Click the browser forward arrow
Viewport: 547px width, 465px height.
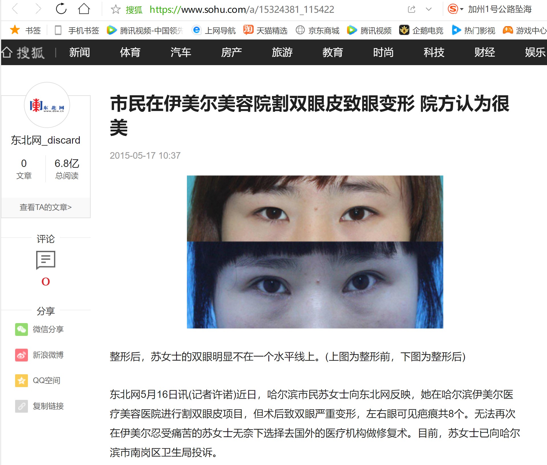[38, 9]
